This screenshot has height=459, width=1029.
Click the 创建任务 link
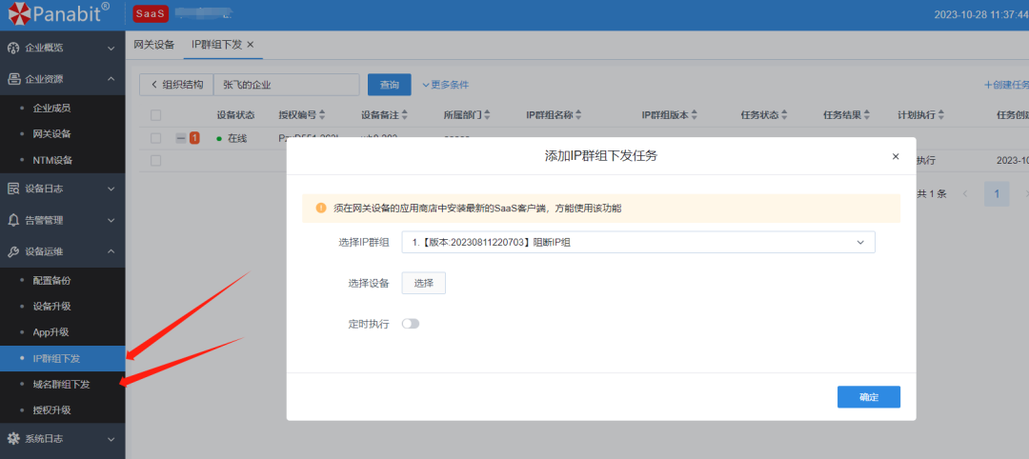coord(1006,85)
